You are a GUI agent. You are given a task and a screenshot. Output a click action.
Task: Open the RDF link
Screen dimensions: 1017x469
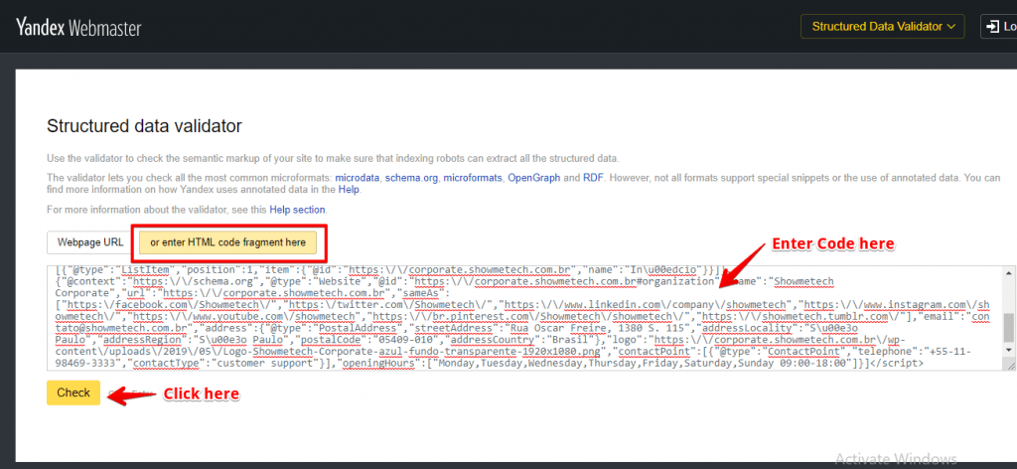click(x=592, y=178)
